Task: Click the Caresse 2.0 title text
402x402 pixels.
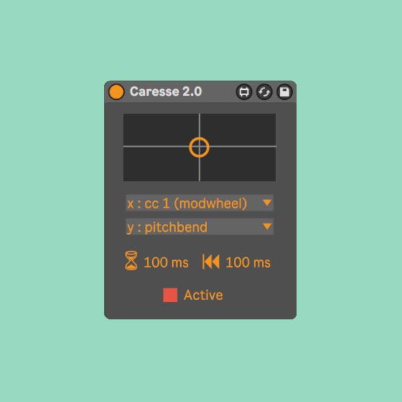Action: (166, 92)
